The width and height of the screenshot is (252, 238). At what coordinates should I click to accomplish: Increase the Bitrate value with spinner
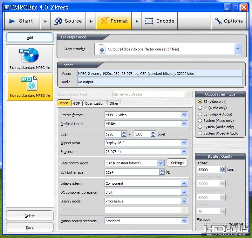pos(222,168)
